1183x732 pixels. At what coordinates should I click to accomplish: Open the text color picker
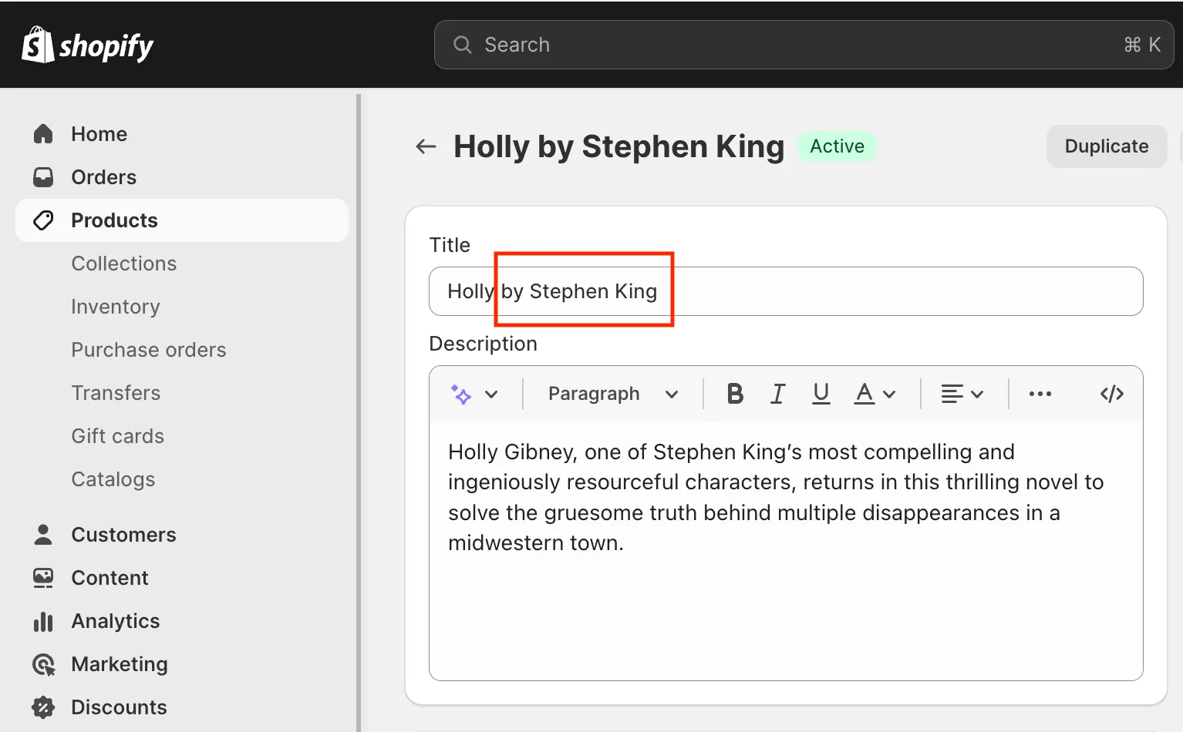(x=874, y=394)
